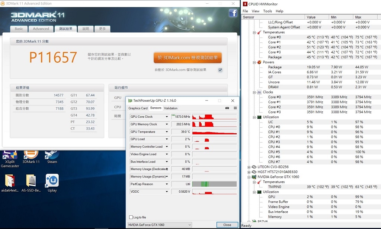Click GPU-Z title bar icon

click(130, 101)
